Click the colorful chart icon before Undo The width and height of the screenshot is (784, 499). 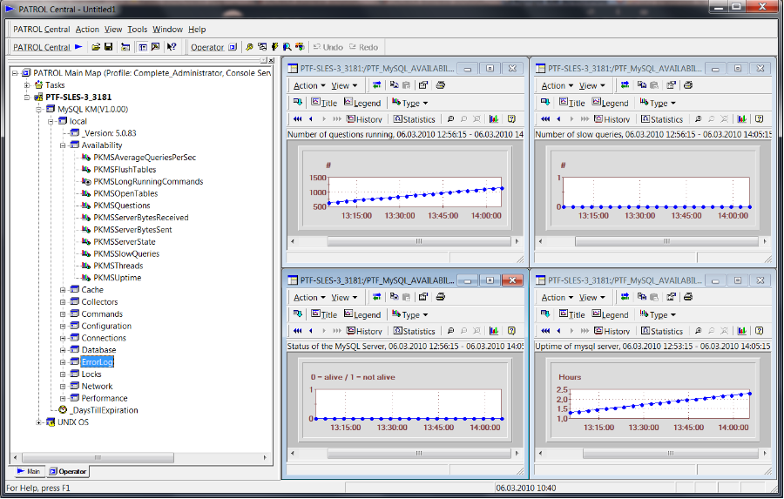(300, 47)
